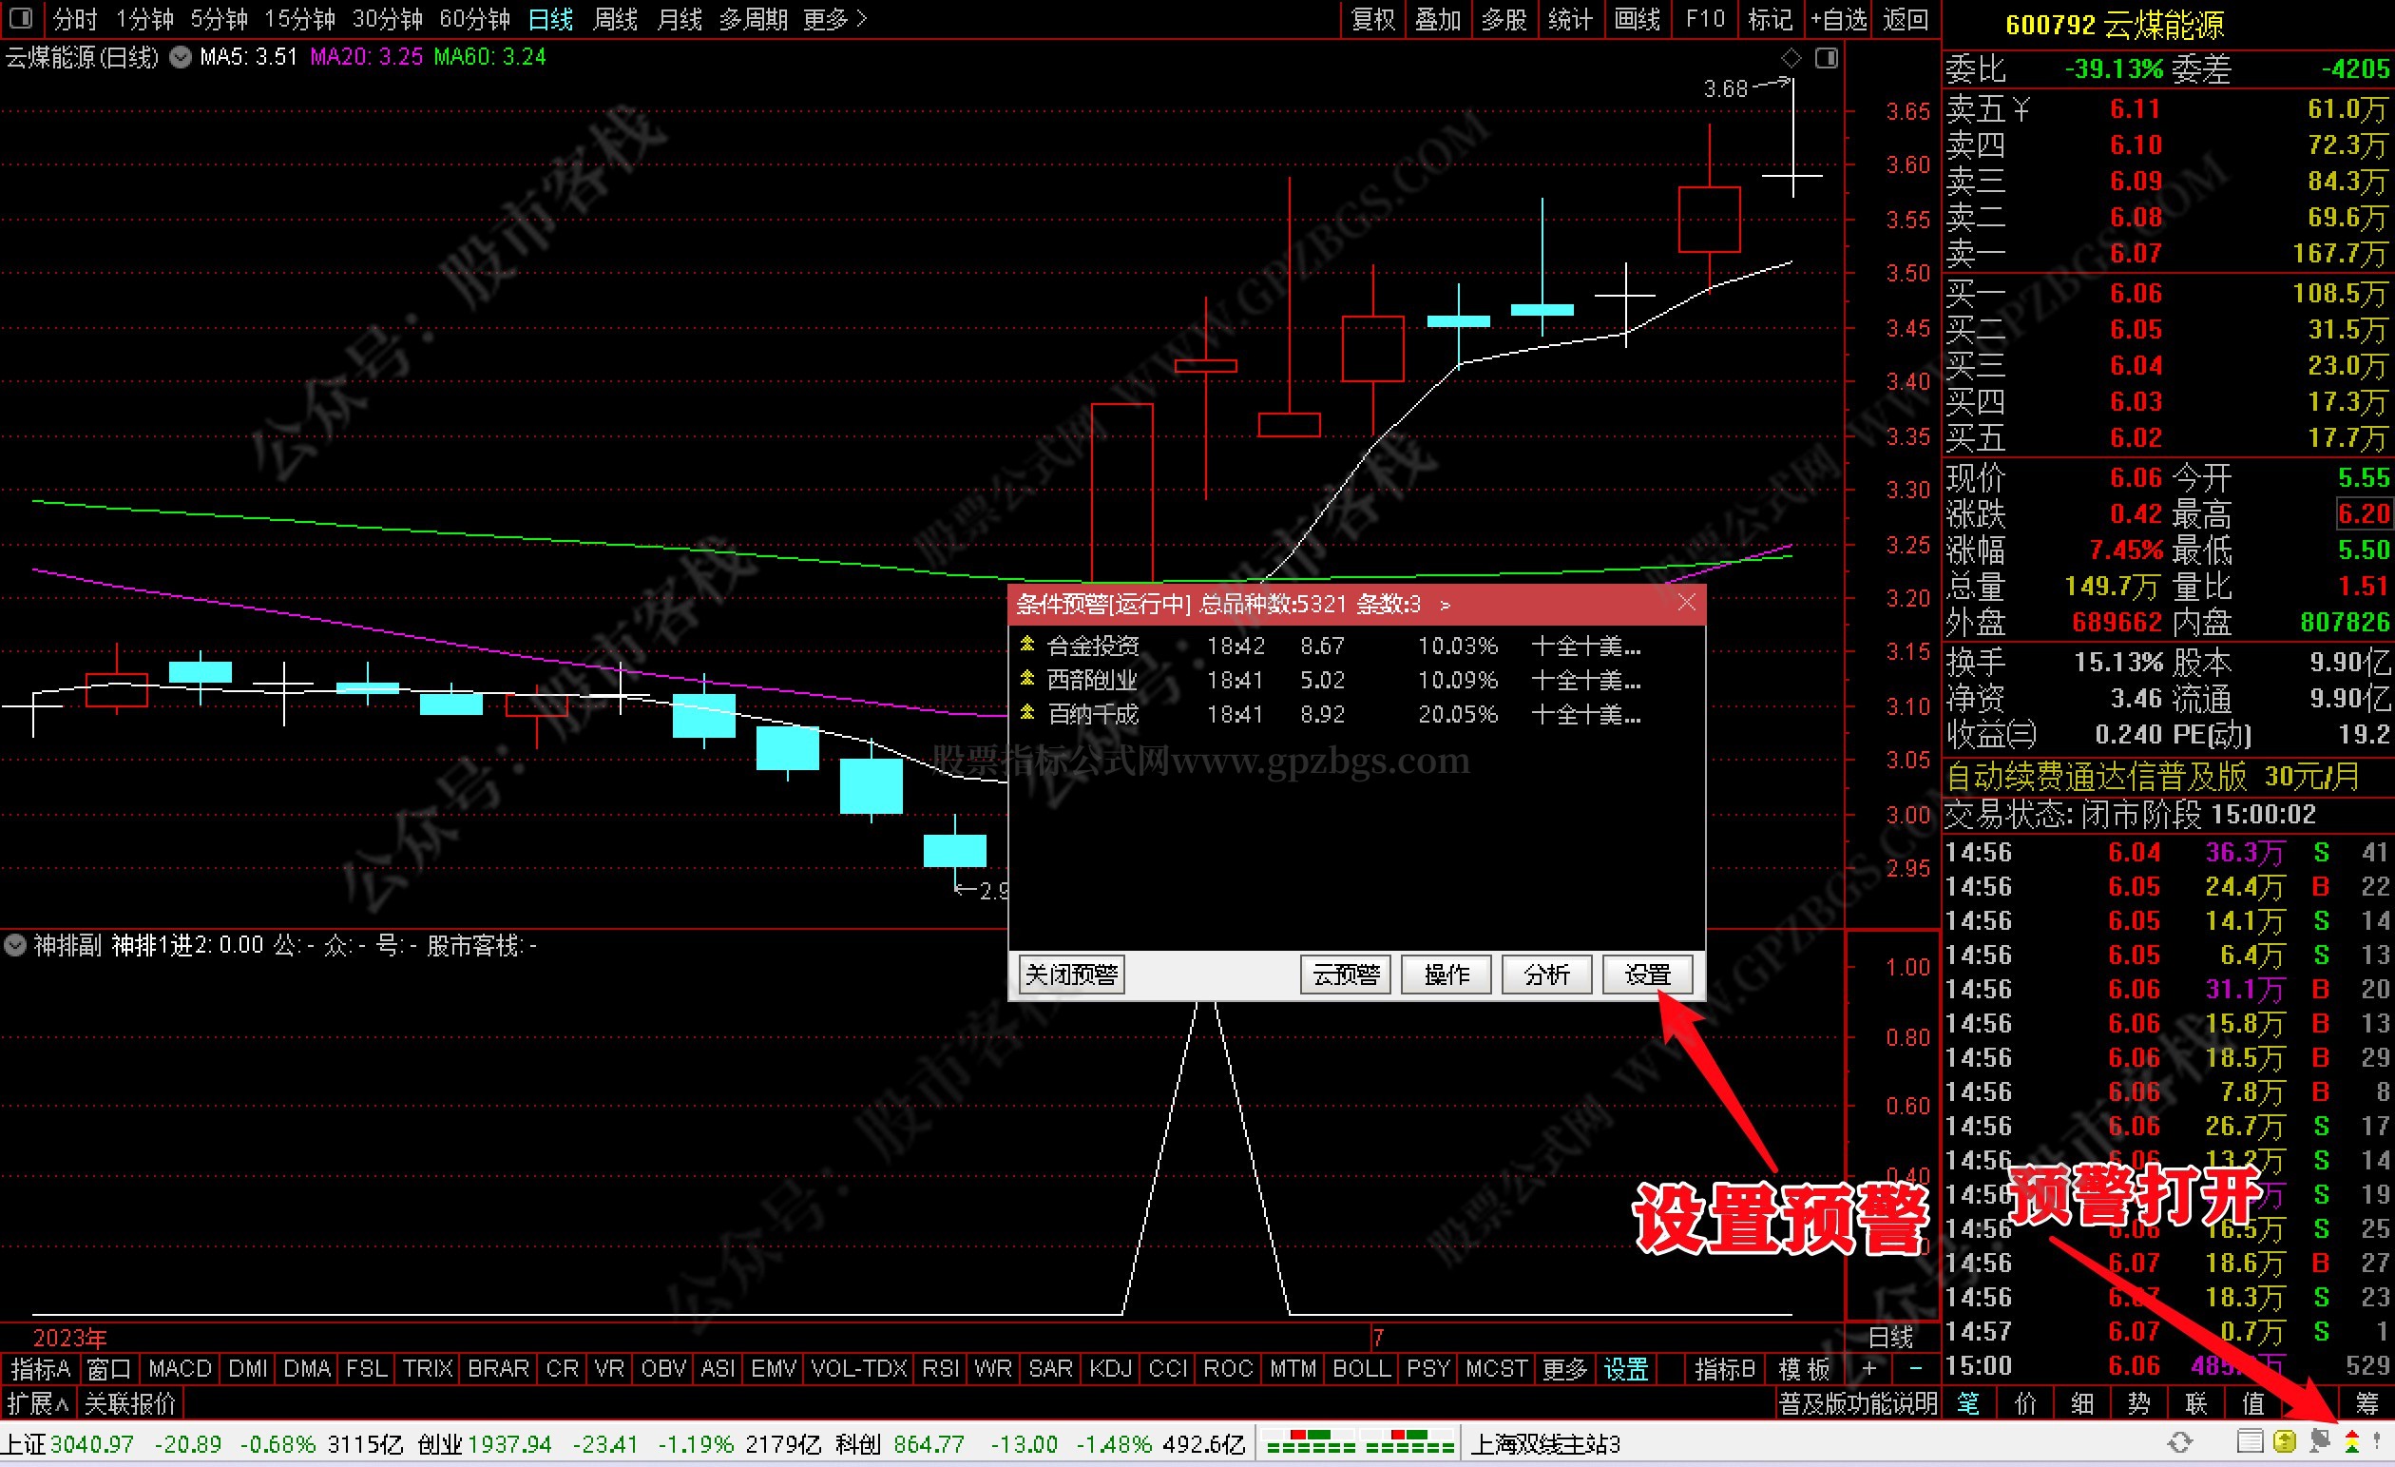Switch to 月线 monthly chart
This screenshot has height=1467, width=2395.
coord(679,18)
